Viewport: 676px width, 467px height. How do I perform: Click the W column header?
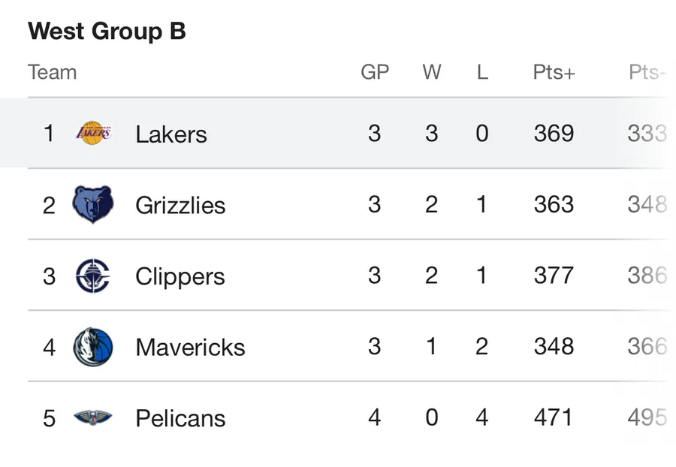(431, 72)
